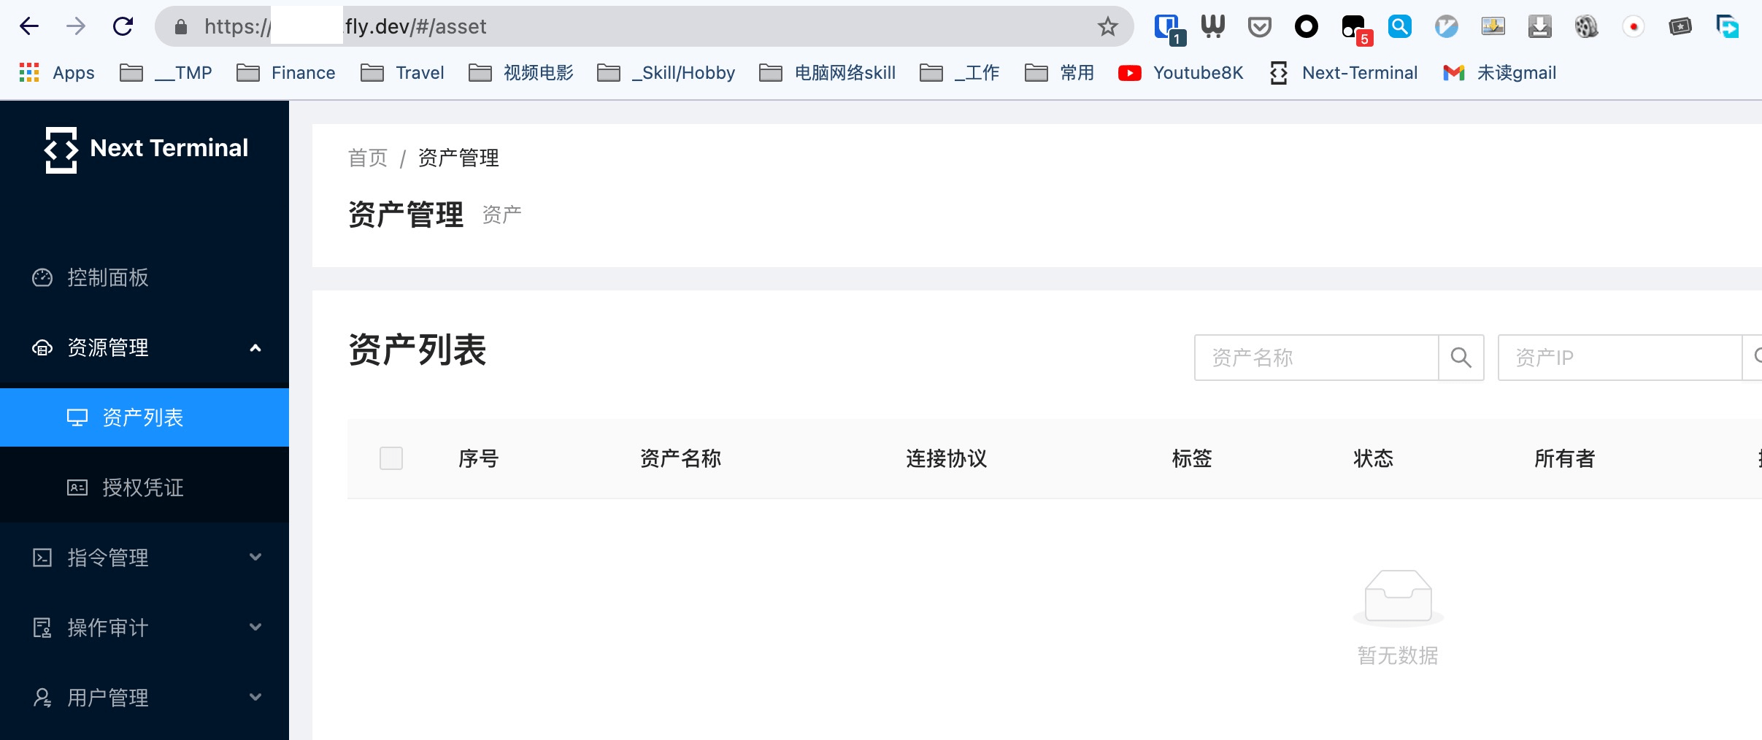1762x740 pixels.
Task: Click the 标签 column header
Action: click(1192, 458)
